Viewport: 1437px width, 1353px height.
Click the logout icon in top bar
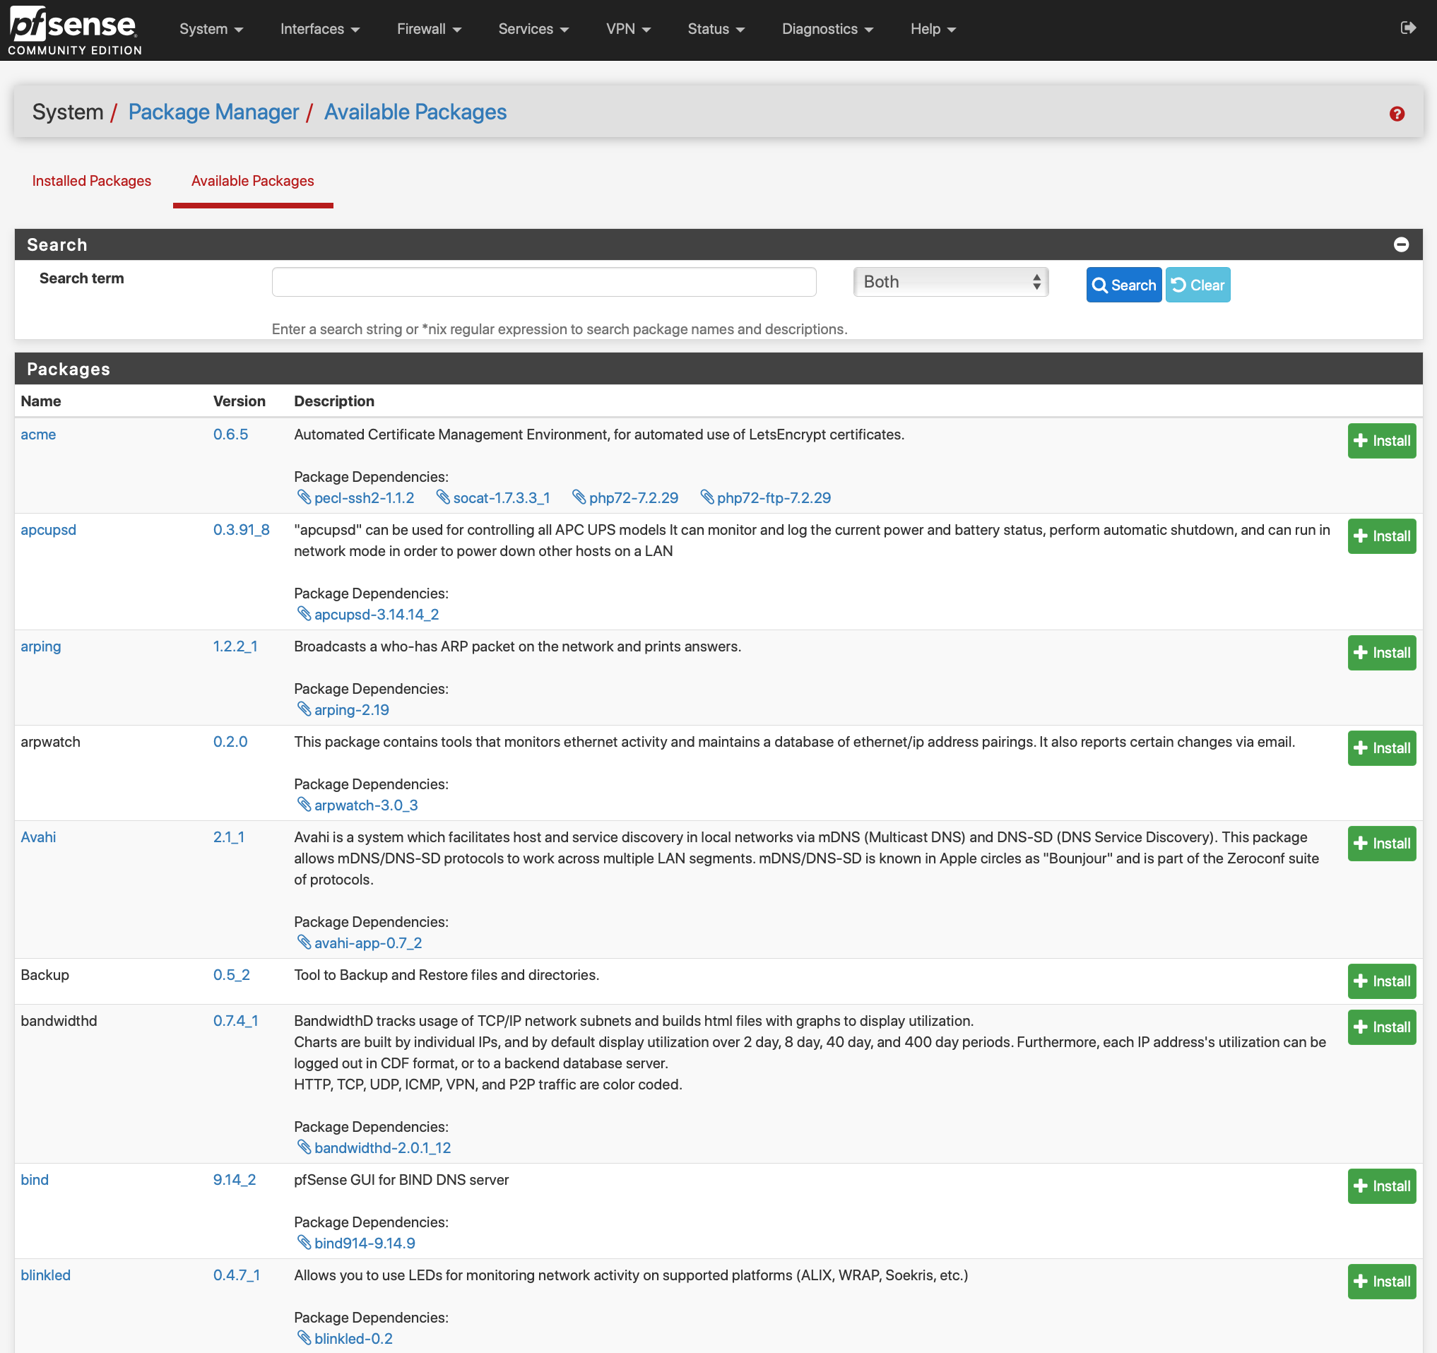(1407, 28)
